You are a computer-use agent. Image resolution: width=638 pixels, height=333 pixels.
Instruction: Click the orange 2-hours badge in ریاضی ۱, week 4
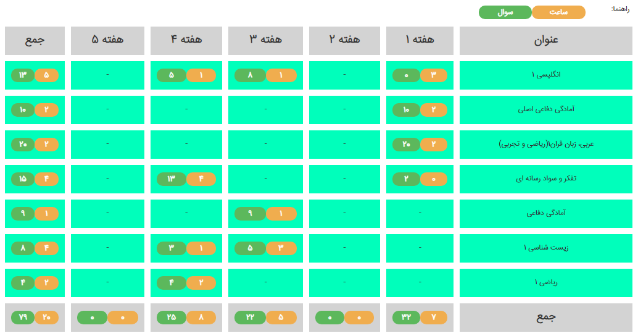tap(201, 283)
